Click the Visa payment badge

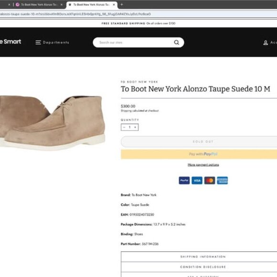(197, 181)
